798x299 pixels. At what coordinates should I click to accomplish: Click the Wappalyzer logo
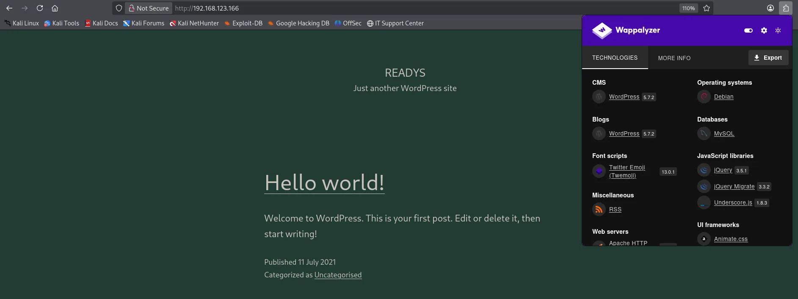click(x=626, y=30)
